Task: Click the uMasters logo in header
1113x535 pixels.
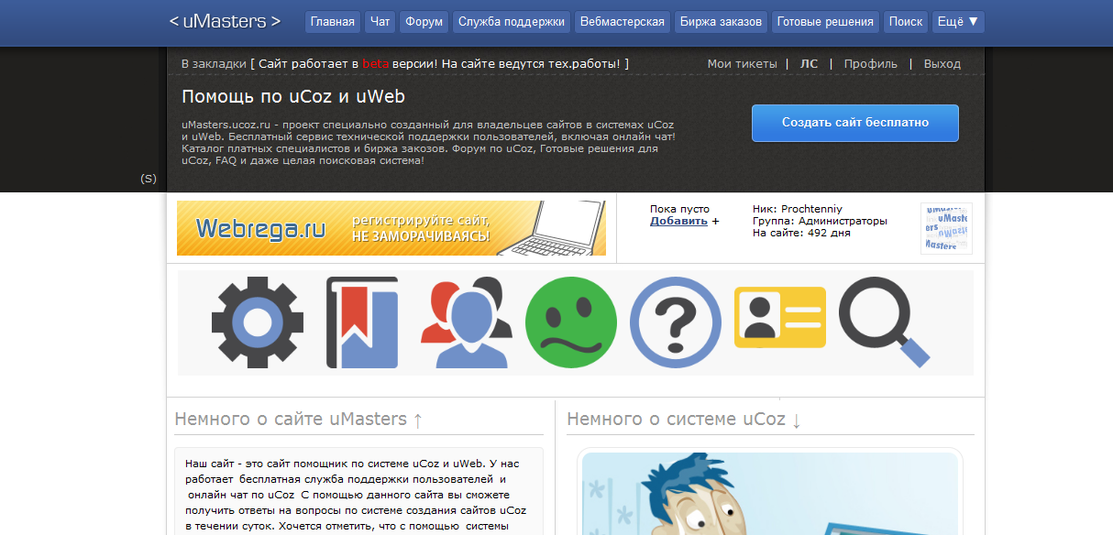Action: coord(226,20)
